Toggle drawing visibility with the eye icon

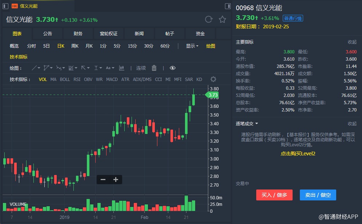coord(173,68)
